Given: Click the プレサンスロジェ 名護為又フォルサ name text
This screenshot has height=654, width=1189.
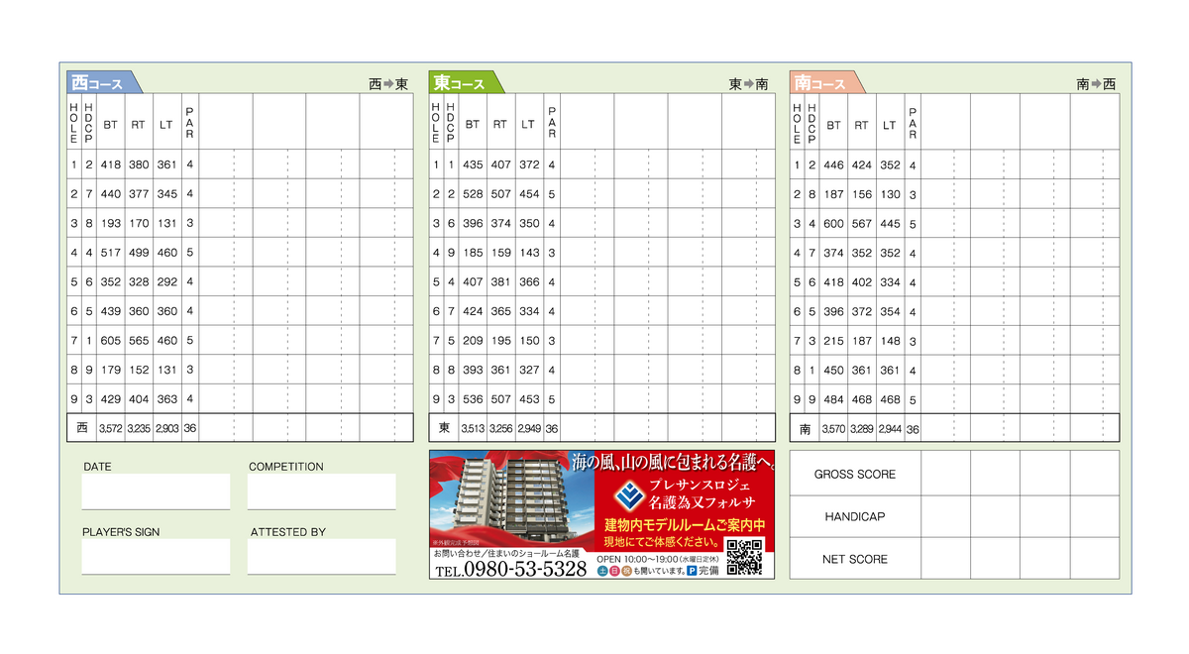Looking at the screenshot, I should [x=701, y=493].
